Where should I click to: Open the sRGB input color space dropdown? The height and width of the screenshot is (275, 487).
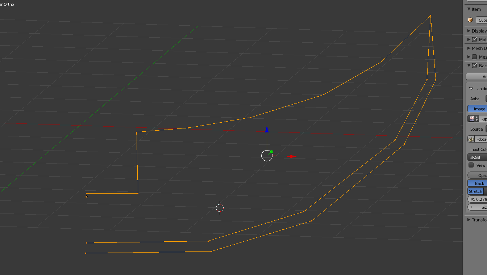(477, 157)
